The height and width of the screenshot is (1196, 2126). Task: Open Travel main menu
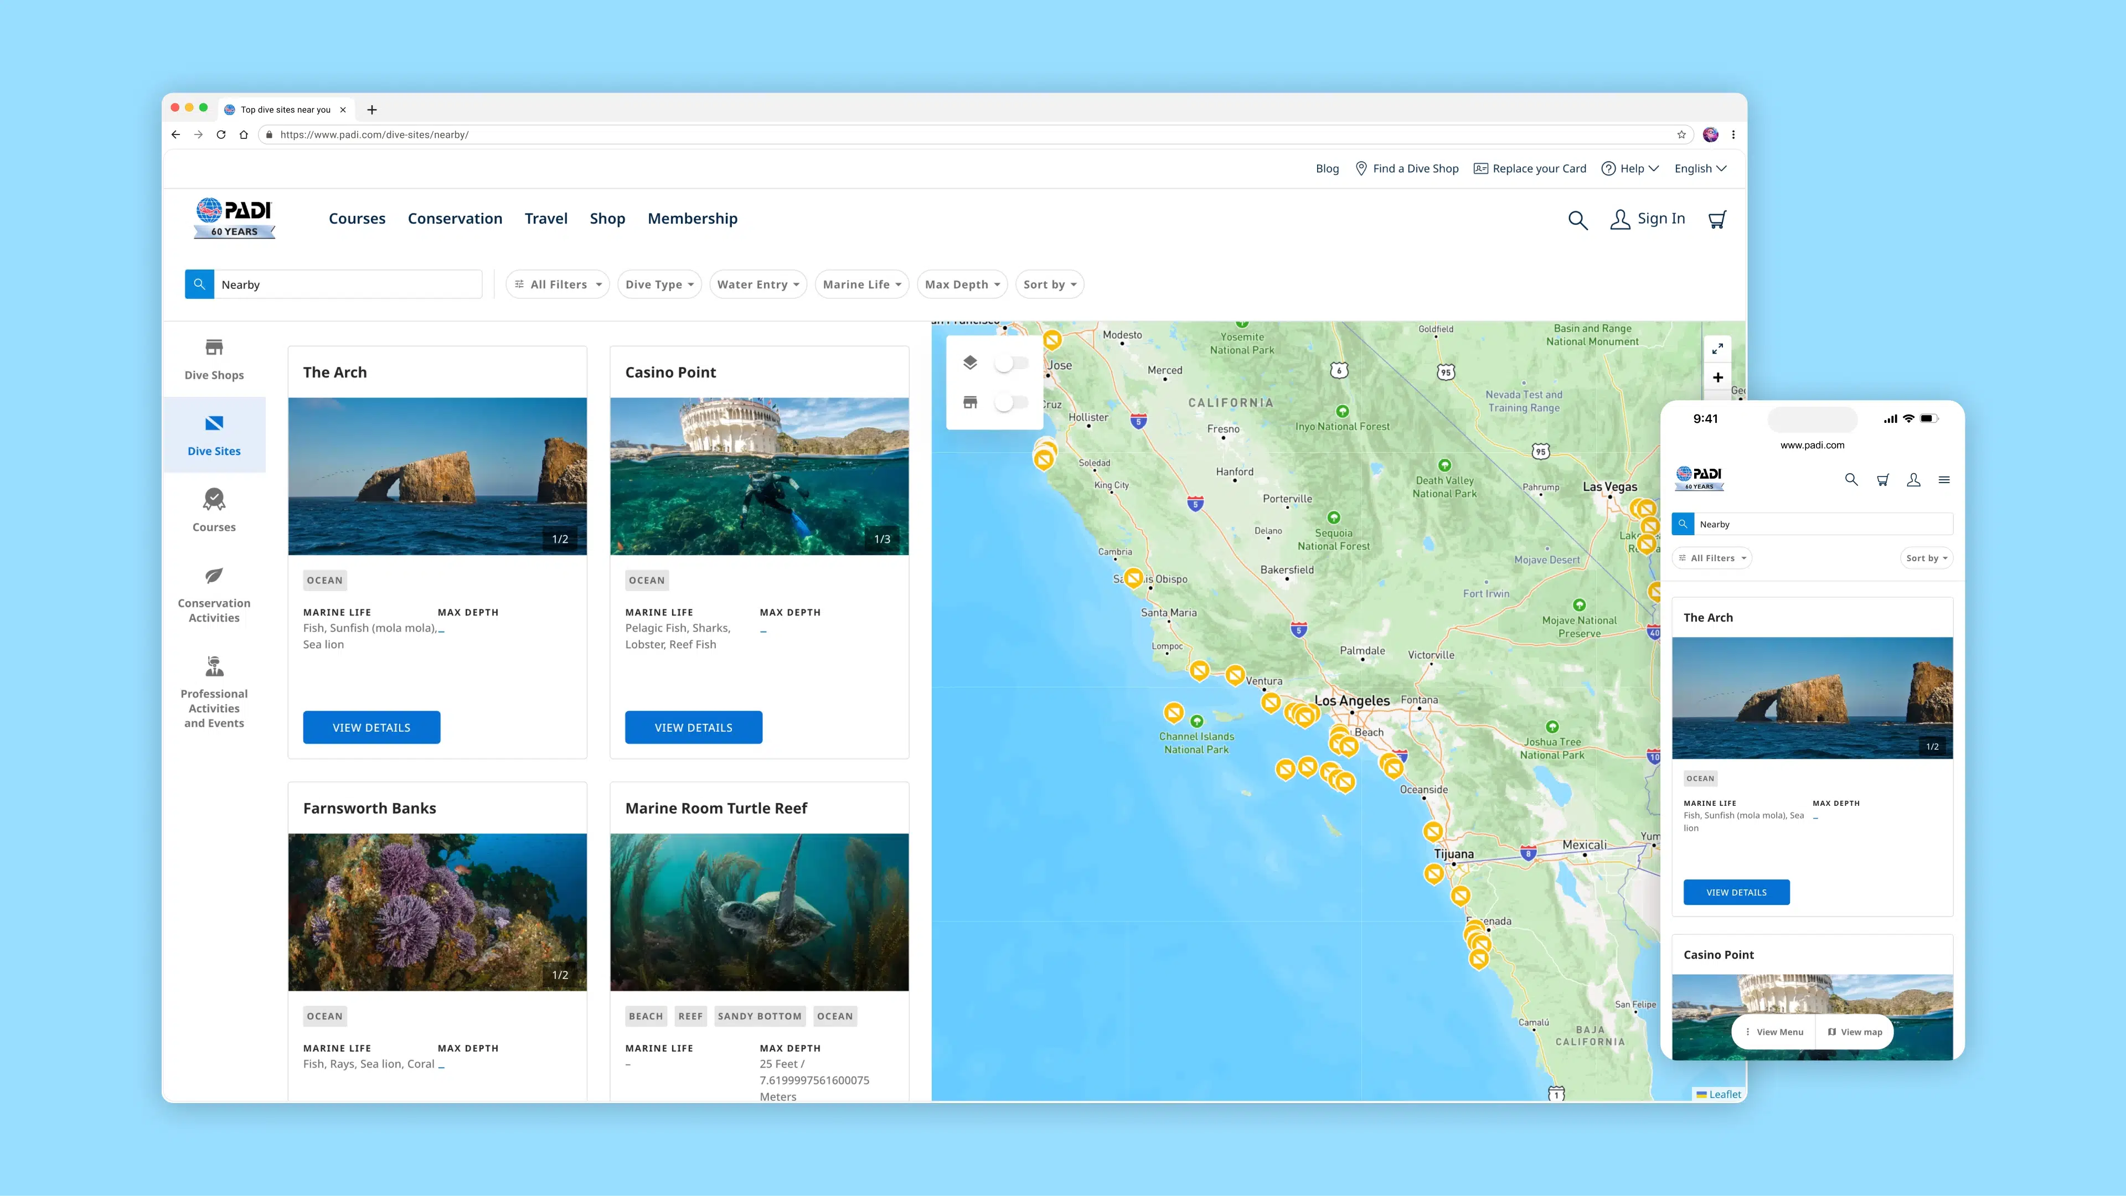point(545,219)
